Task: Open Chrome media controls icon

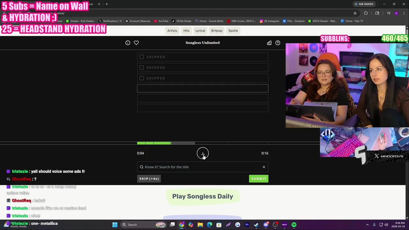Action: click(389, 13)
